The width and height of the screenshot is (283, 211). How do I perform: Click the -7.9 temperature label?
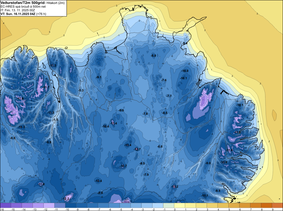click(x=146, y=175)
